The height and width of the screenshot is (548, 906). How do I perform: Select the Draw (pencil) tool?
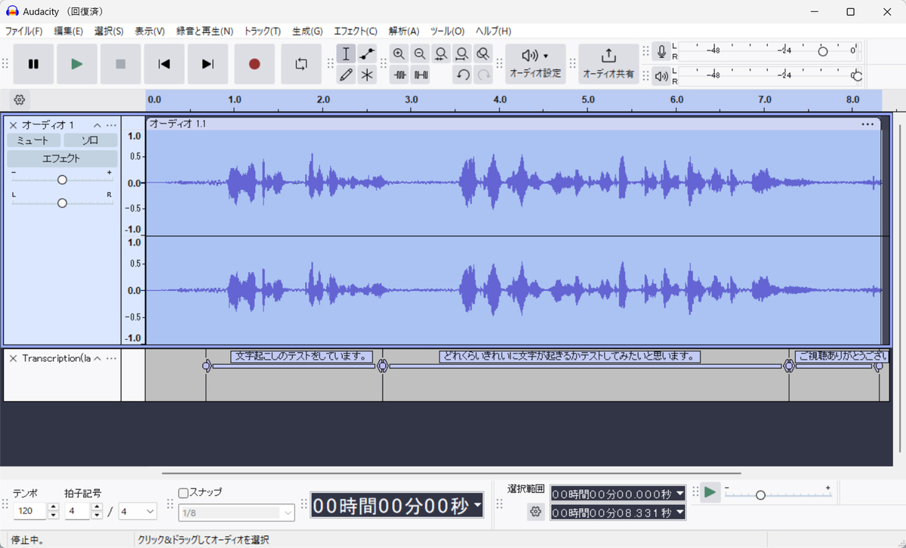pyautogui.click(x=346, y=75)
